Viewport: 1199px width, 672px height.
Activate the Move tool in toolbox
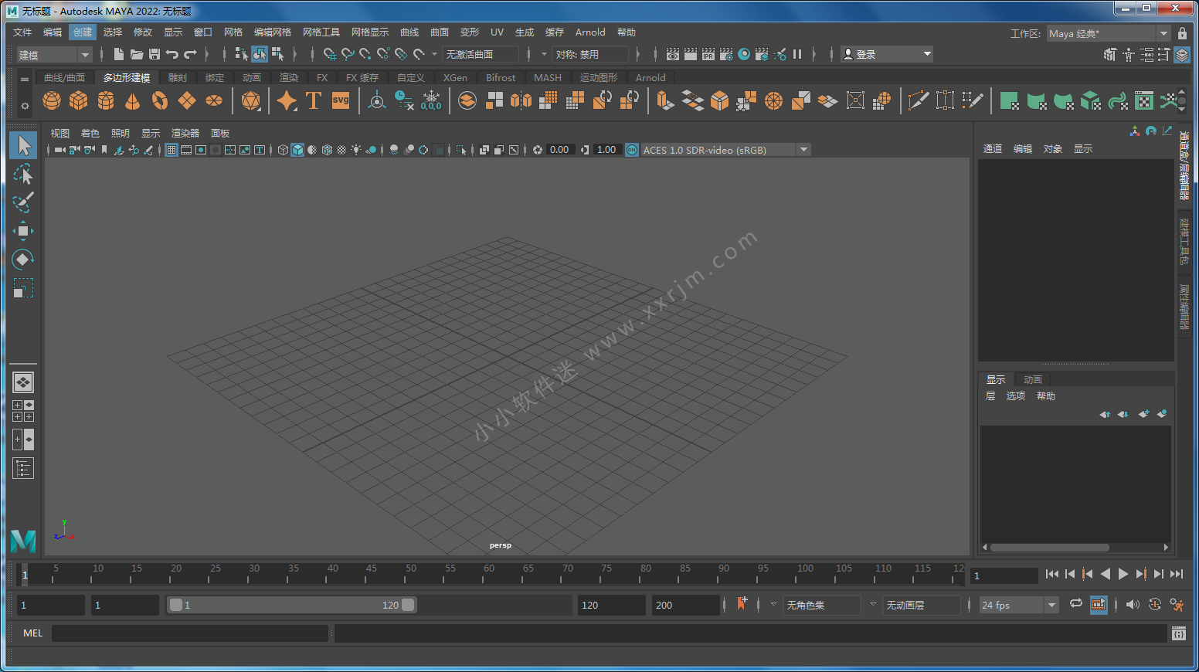pyautogui.click(x=23, y=231)
